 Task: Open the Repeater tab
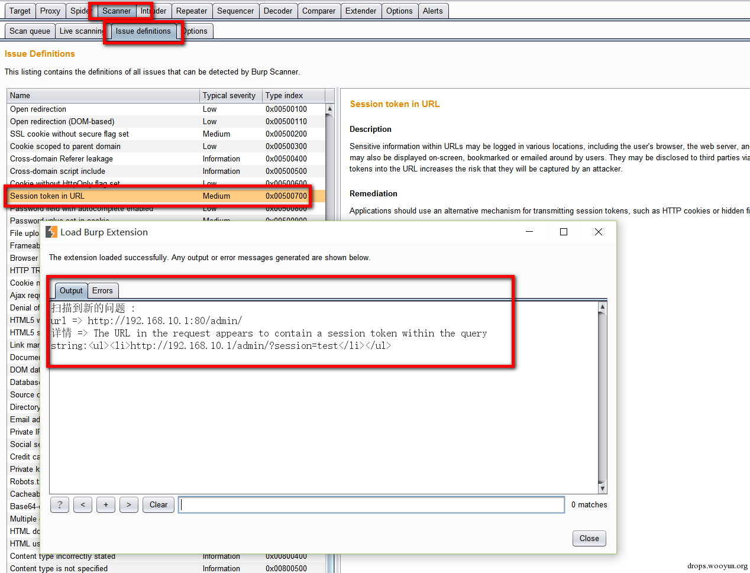pos(192,11)
